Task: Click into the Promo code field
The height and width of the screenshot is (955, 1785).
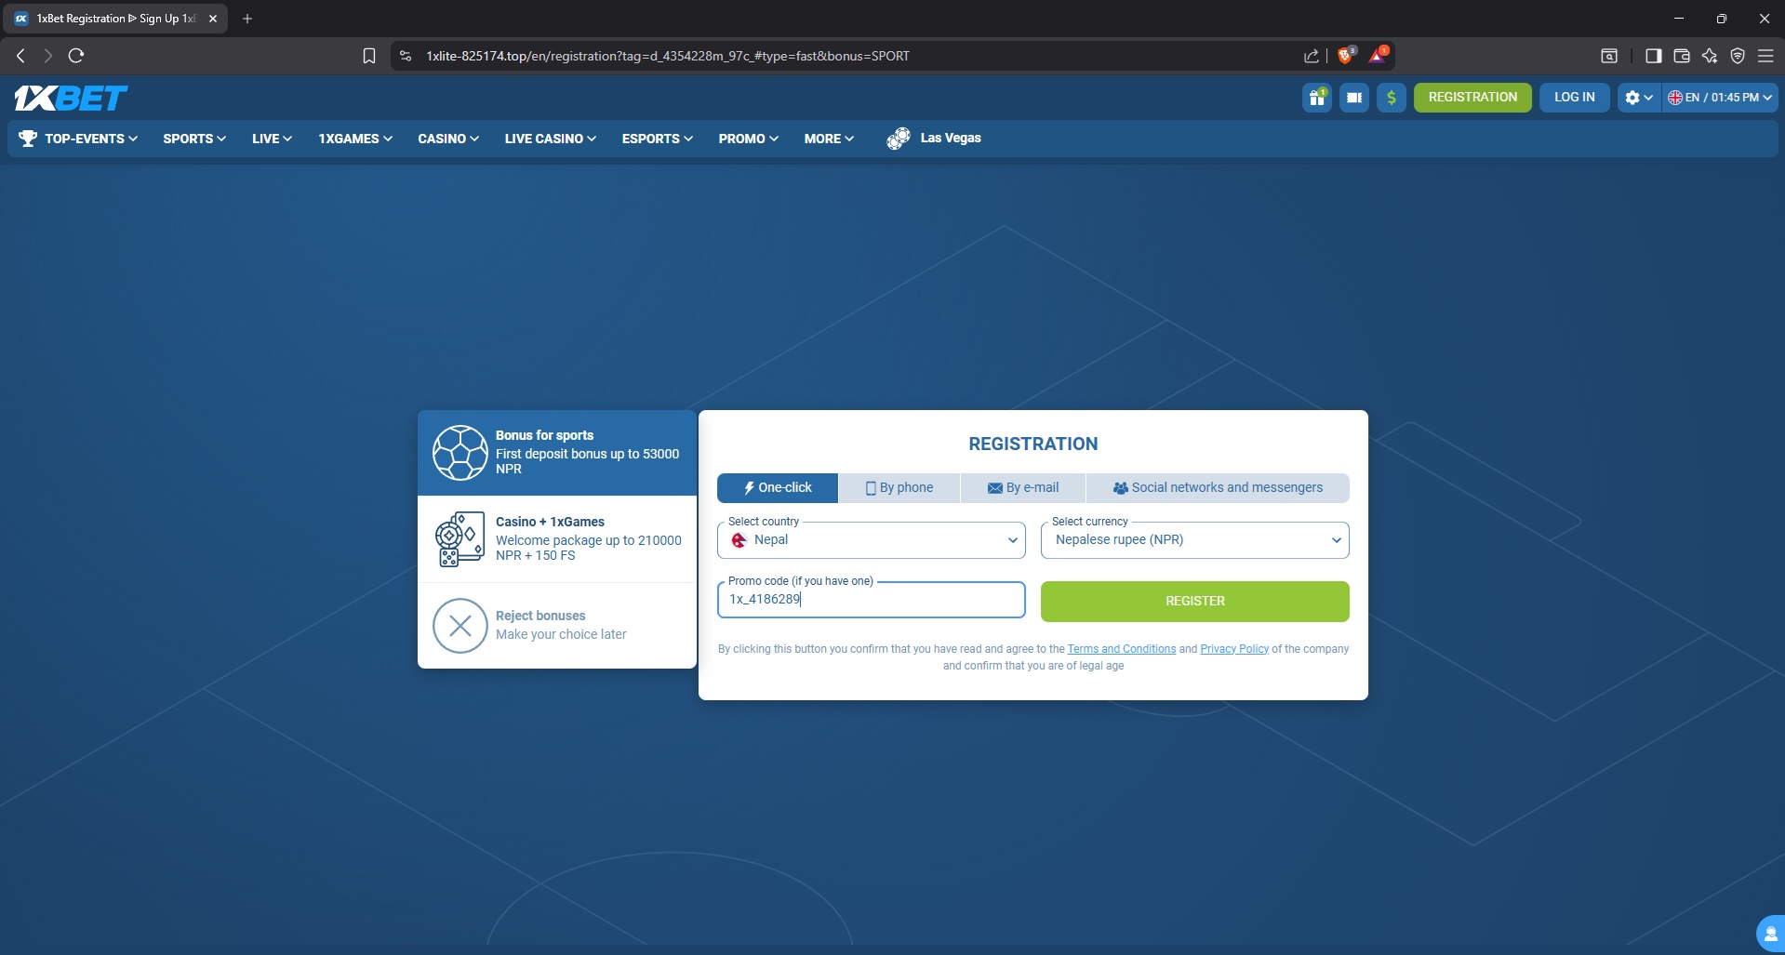Action: 871,600
